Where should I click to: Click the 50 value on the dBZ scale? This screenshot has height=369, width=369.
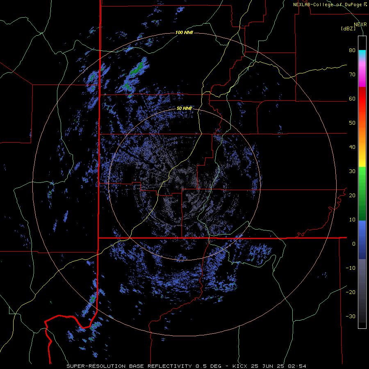352,123
